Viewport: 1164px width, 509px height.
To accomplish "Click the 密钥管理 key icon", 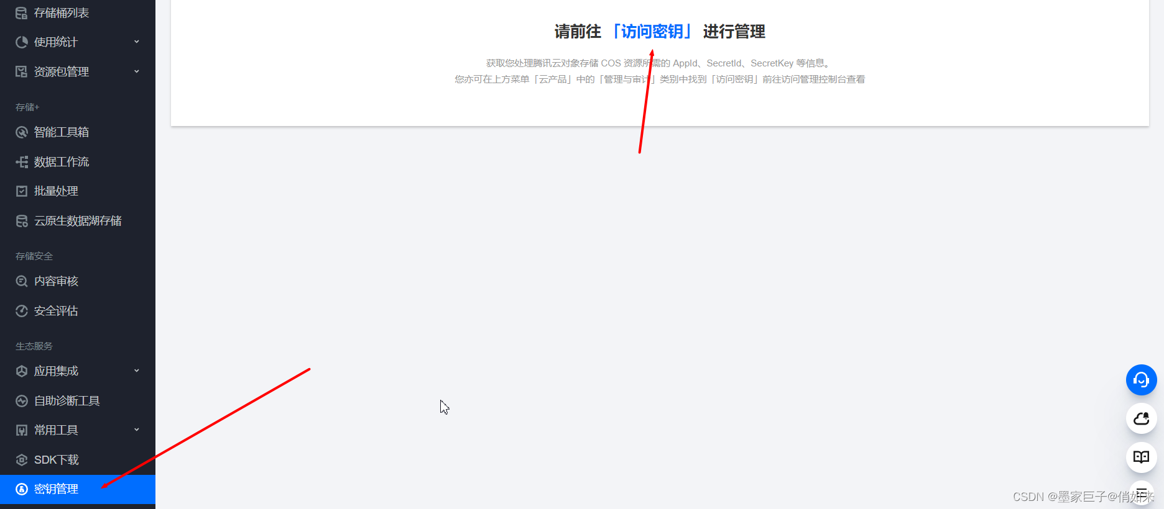I will click(x=21, y=489).
